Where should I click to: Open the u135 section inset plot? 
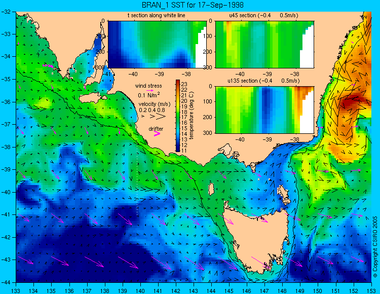pyautogui.click(x=264, y=110)
